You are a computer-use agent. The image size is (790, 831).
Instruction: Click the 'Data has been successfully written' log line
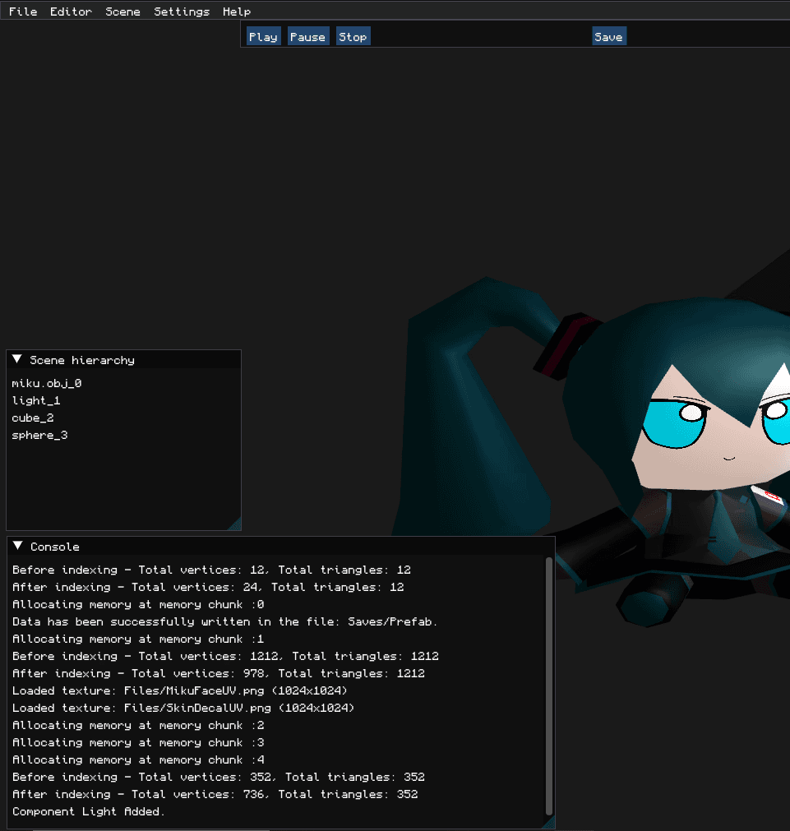pos(224,621)
